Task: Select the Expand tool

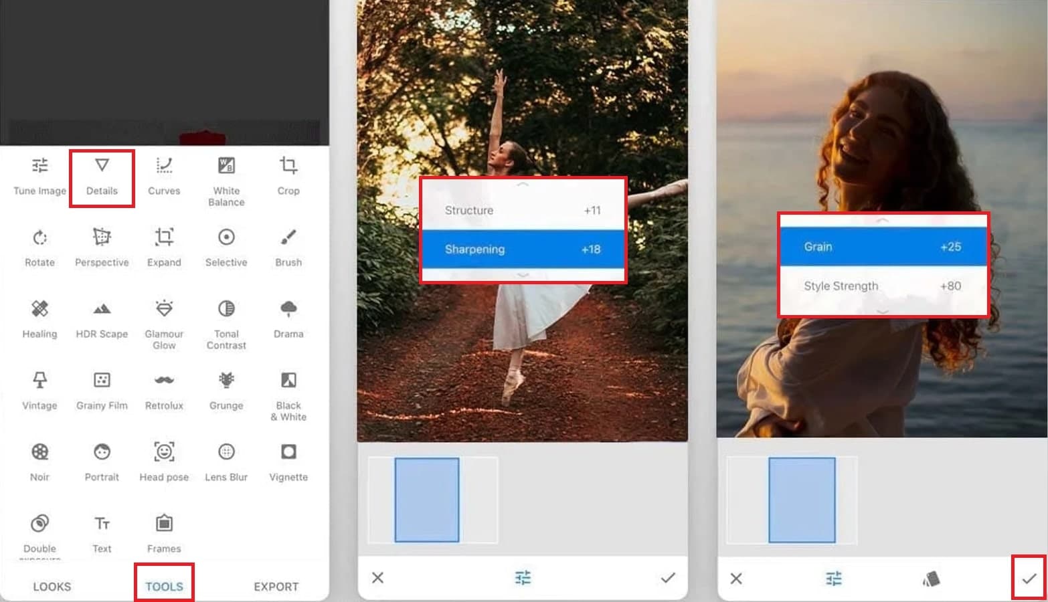Action: (164, 247)
